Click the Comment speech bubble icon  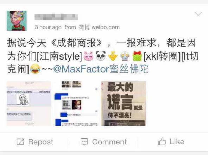pos(84,142)
